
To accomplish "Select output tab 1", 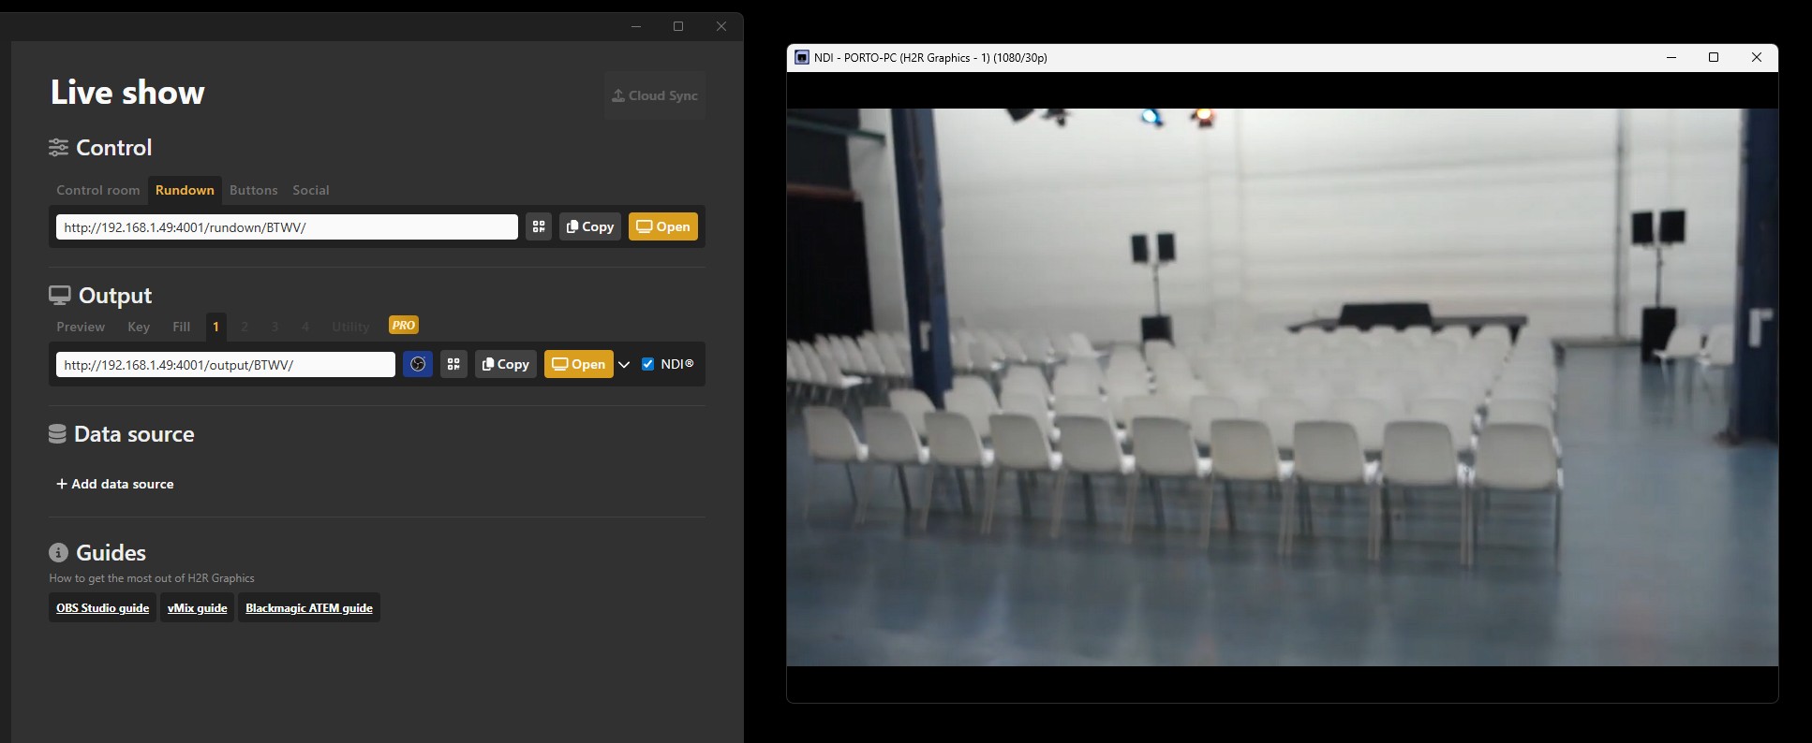I will click(x=215, y=327).
